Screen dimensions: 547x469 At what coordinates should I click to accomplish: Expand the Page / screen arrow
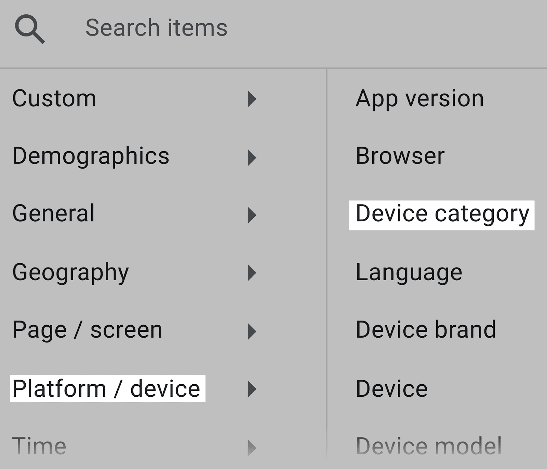[252, 331]
